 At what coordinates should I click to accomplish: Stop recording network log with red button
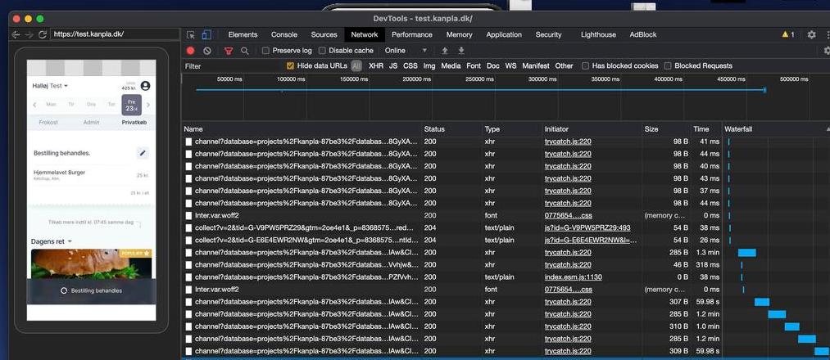tap(191, 51)
